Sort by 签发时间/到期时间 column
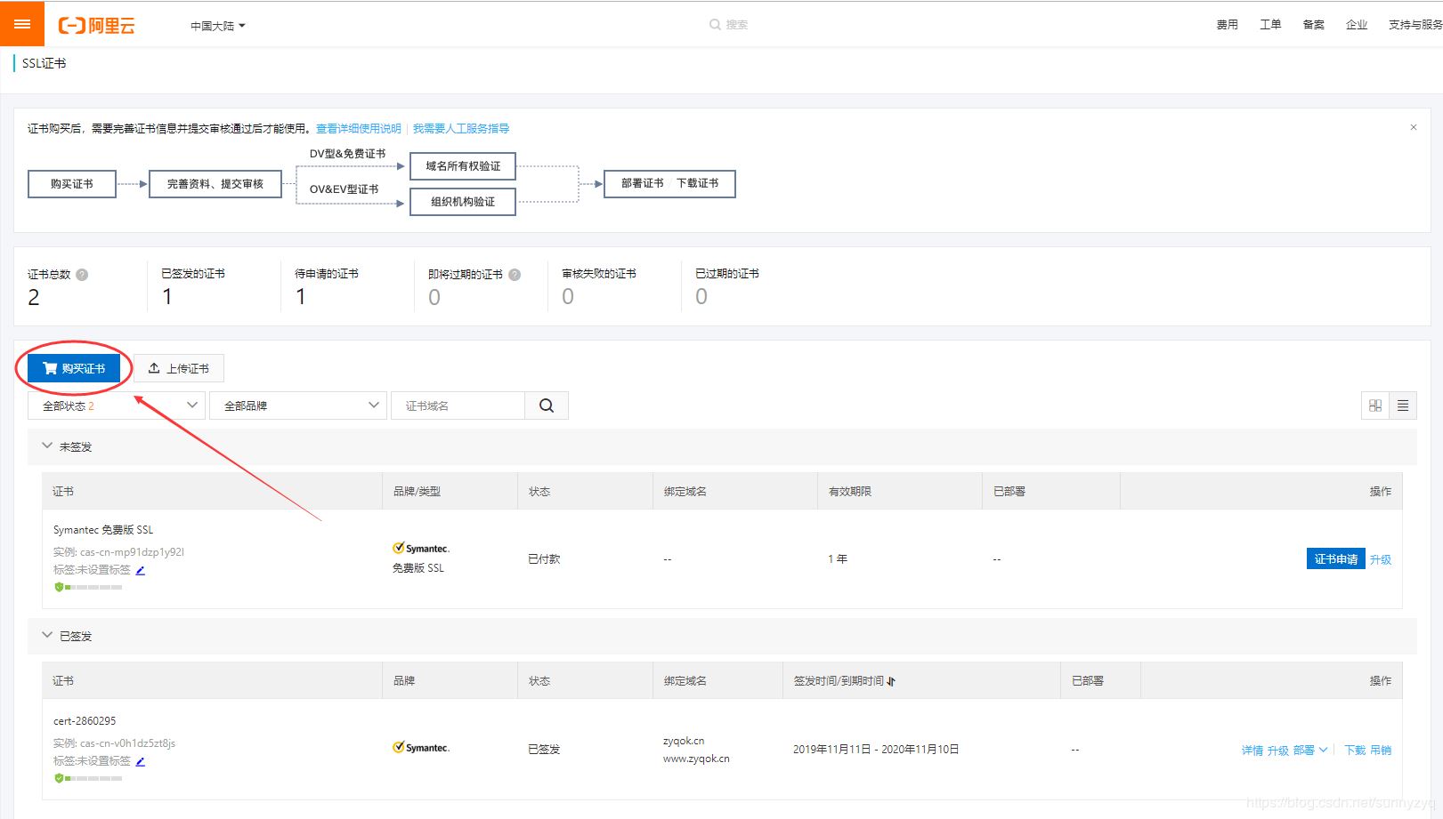The image size is (1443, 819). pyautogui.click(x=891, y=681)
